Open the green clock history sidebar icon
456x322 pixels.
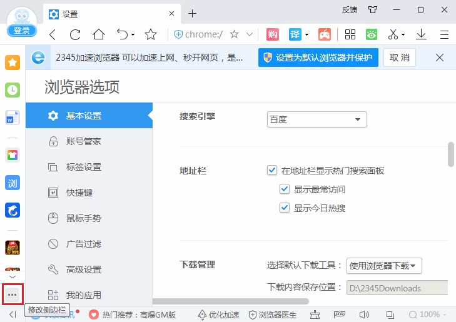13,90
